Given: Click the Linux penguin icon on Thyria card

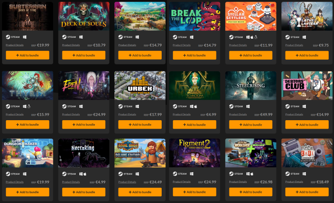Looking at the screenshot, I should (x=29, y=106).
